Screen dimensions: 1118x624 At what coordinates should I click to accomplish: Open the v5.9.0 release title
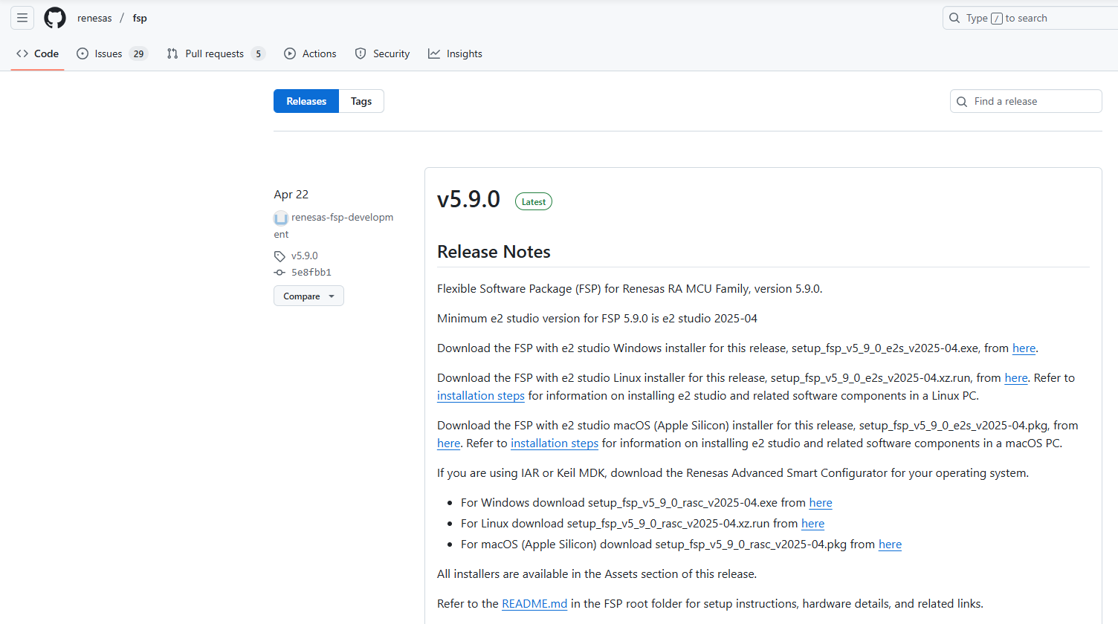pos(468,199)
